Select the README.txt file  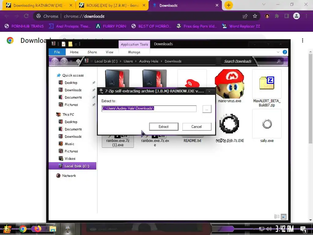[193, 141]
